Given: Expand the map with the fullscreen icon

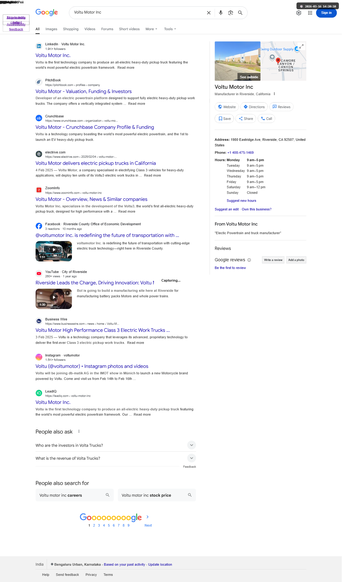Looking at the screenshot, I should pos(301,46).
